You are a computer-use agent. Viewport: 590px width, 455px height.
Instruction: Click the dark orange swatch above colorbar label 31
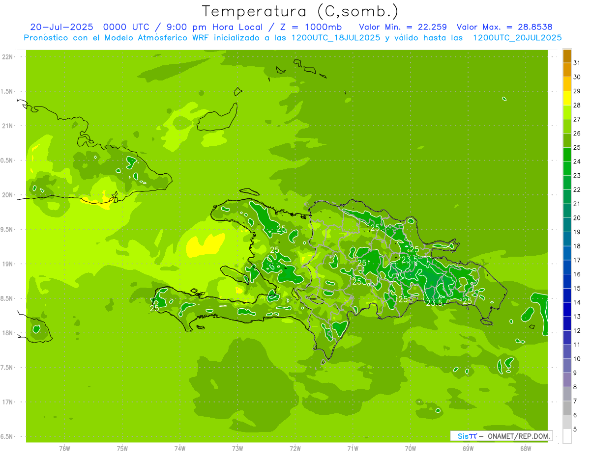click(567, 56)
